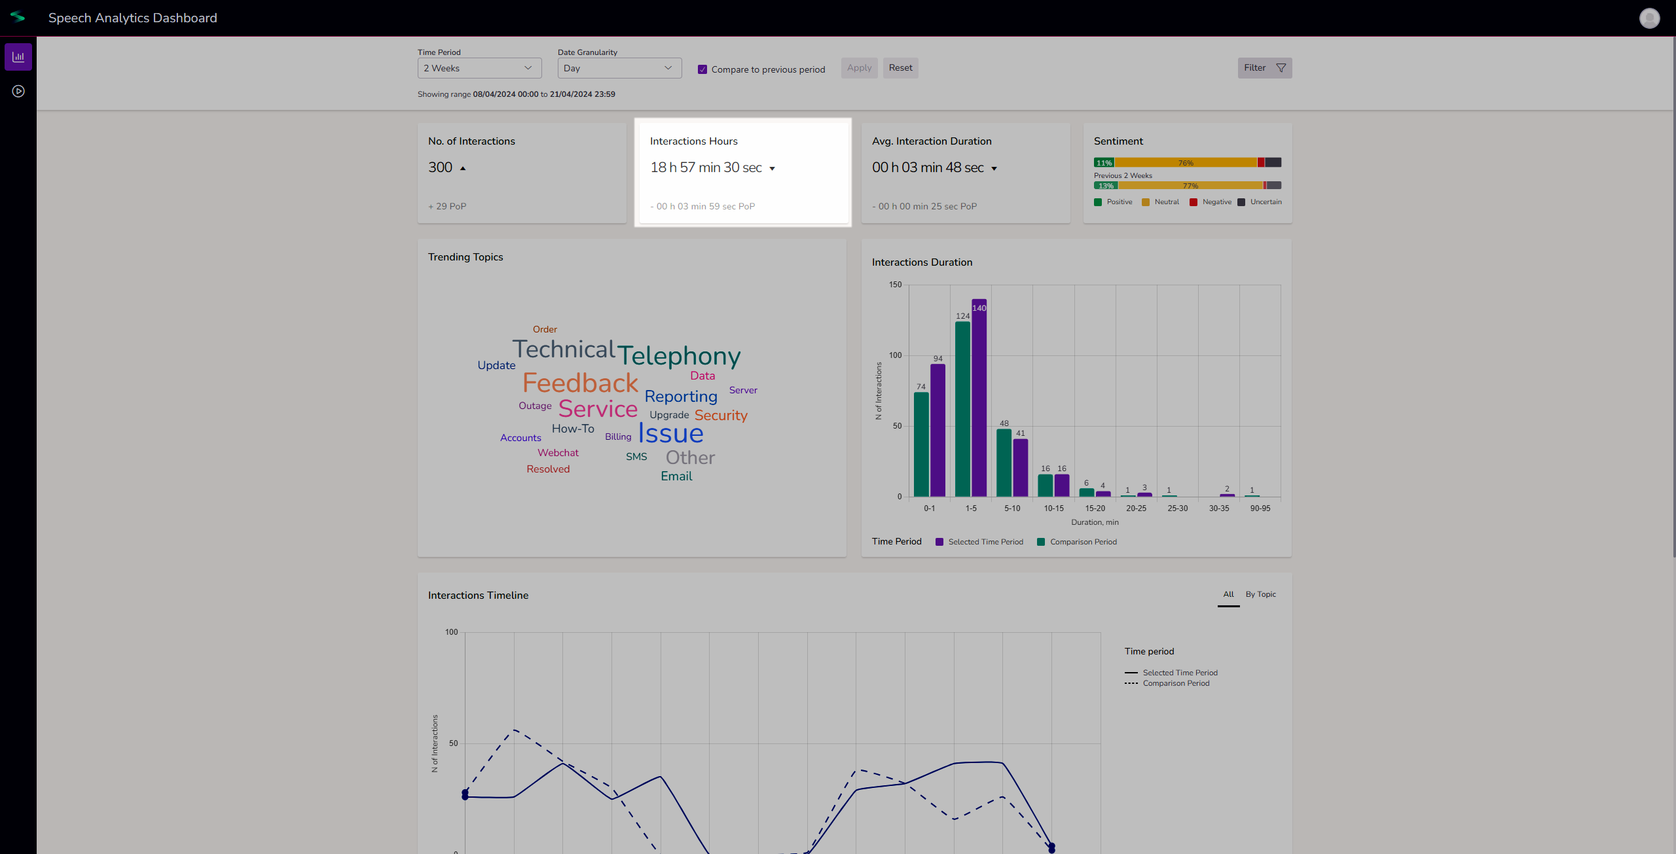Click the Positive sentiment legend swatch
Screen dimensions: 1676x854
[1098, 202]
